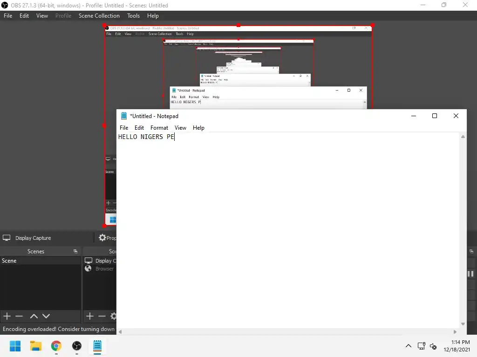The image size is (477, 357).
Task: Click the left-middle red handle of OBS preview
Action: point(104,126)
